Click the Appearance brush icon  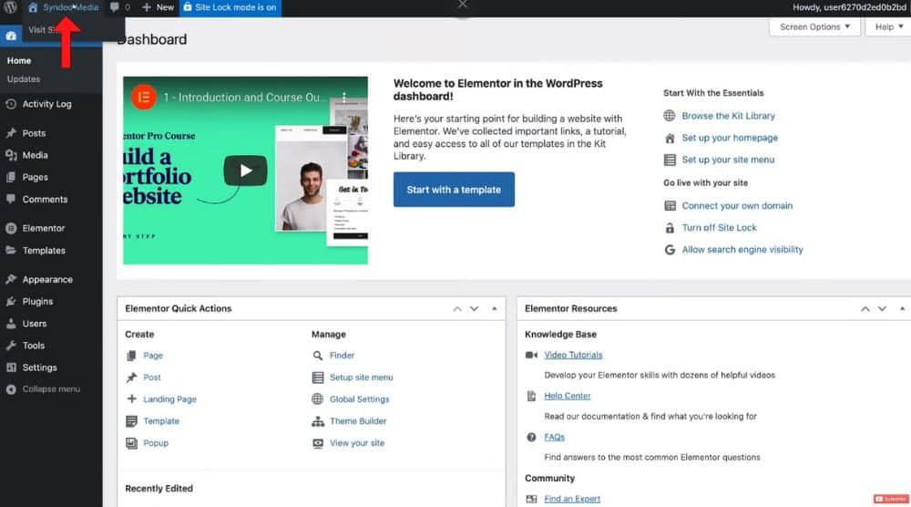(11, 280)
